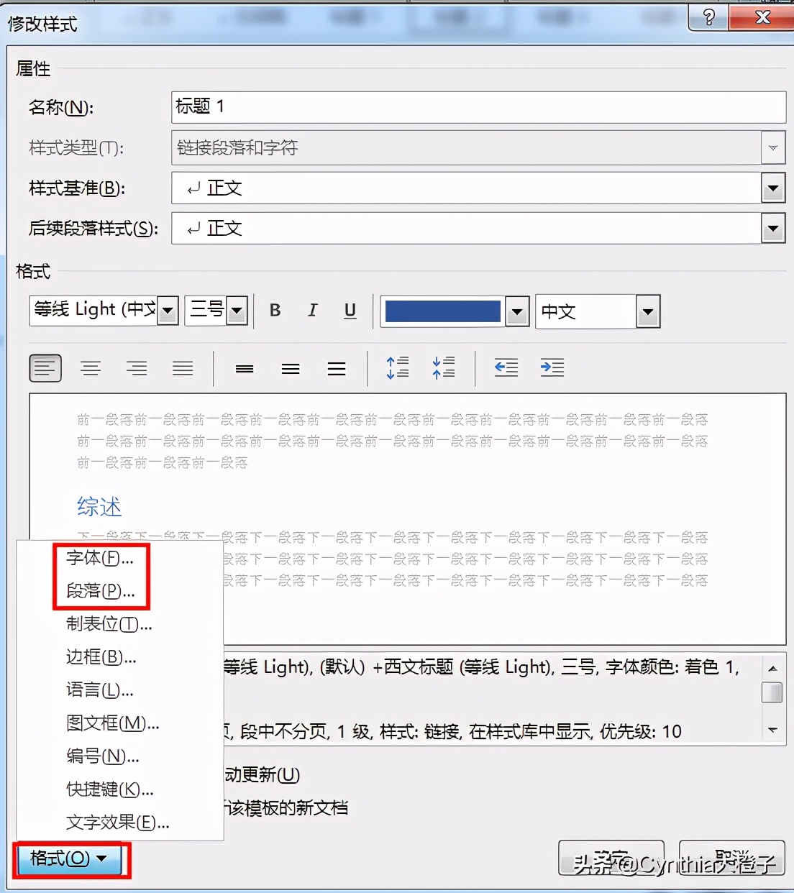Open the 中文 language dropdown

[647, 311]
